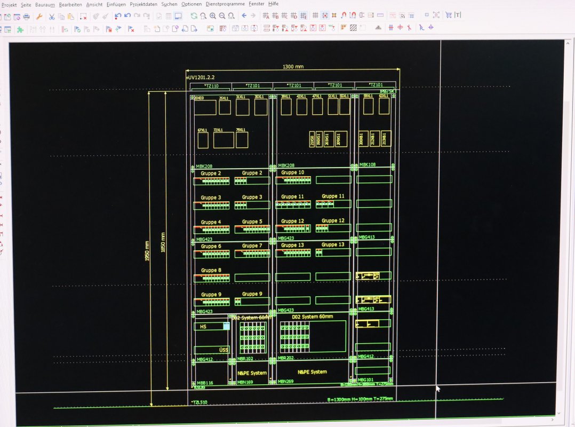575x427 pixels.
Task: Click the Undo arrow icon
Action: pyautogui.click(x=118, y=16)
